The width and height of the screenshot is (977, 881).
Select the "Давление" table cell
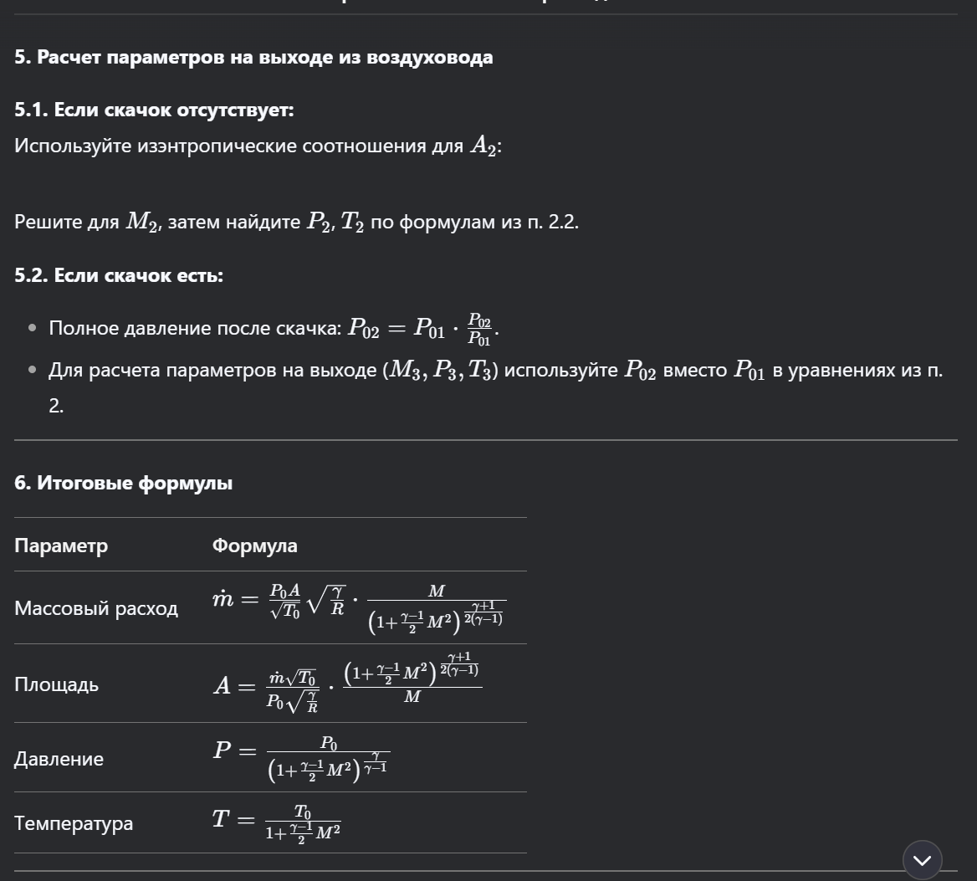coord(59,758)
